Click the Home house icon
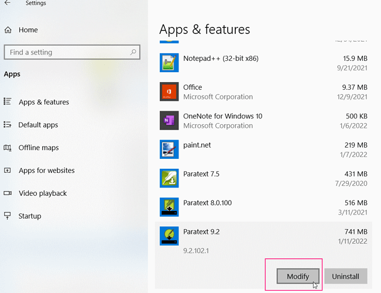The width and height of the screenshot is (381, 293). (x=8, y=30)
